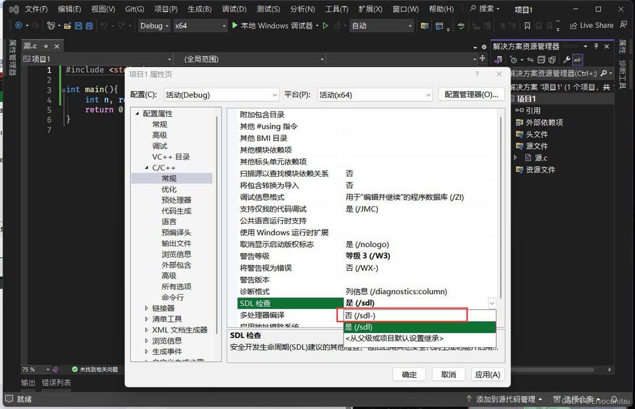Image resolution: width=635 pixels, height=409 pixels.
Task: Click the split editor icon beside scope dropdowns
Action: point(483,59)
